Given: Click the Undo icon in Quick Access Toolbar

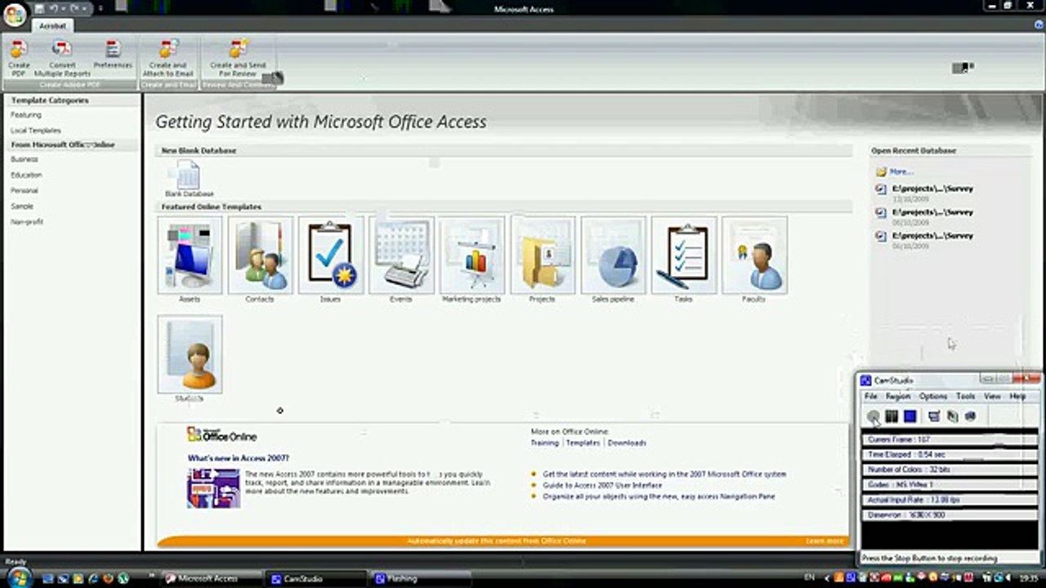Looking at the screenshot, I should pyautogui.click(x=54, y=8).
